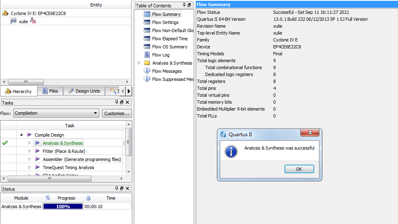
Task: Click the Analysis & Synthesis progress bar
Action: click(x=63, y=207)
